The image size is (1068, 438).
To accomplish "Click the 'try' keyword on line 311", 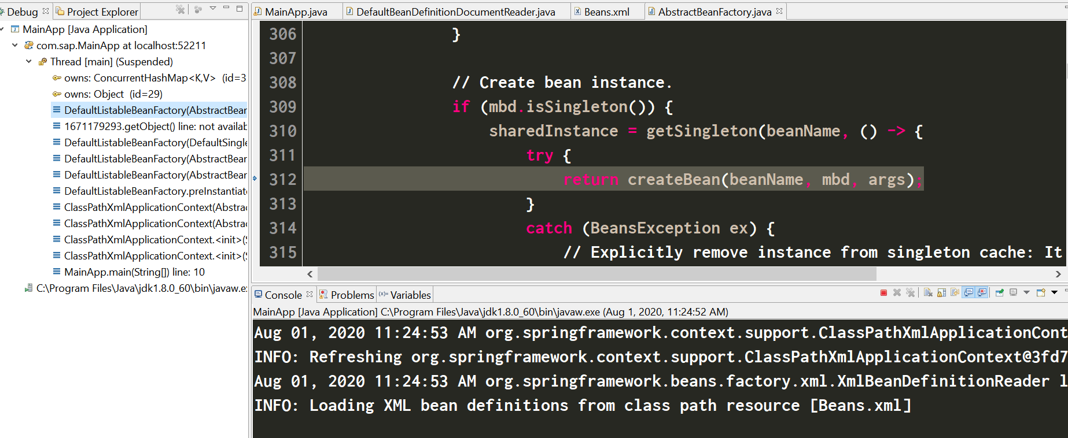I will [540, 156].
